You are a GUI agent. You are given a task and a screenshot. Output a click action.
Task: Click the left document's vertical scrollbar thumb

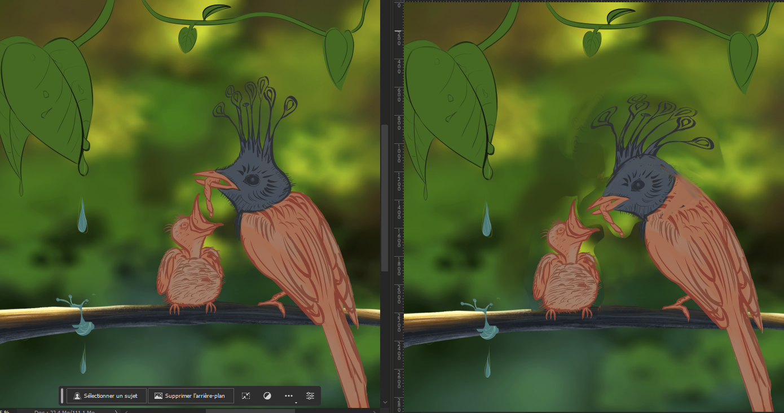385,197
